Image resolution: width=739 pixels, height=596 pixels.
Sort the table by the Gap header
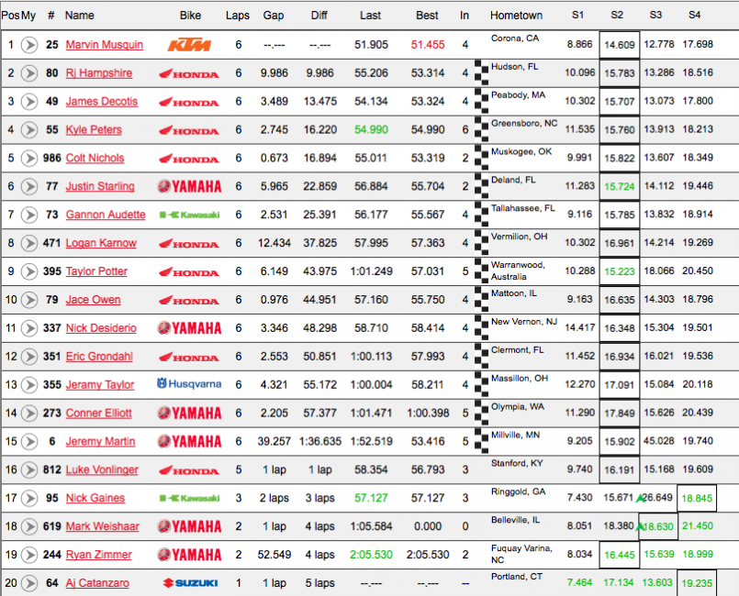click(274, 16)
